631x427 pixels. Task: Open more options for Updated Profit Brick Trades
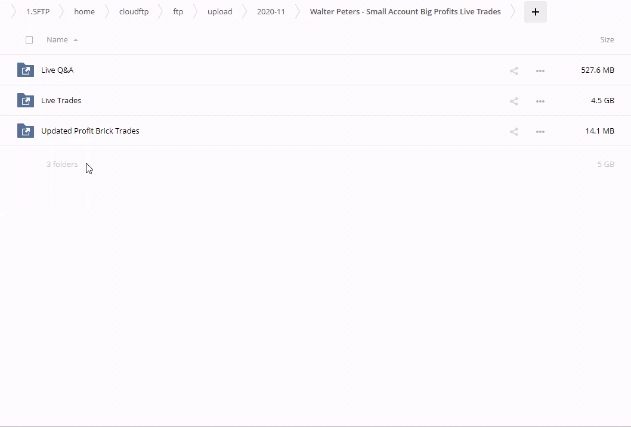click(540, 132)
